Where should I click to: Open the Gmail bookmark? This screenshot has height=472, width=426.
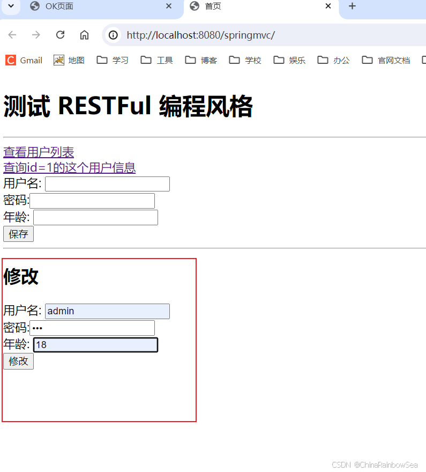point(24,60)
